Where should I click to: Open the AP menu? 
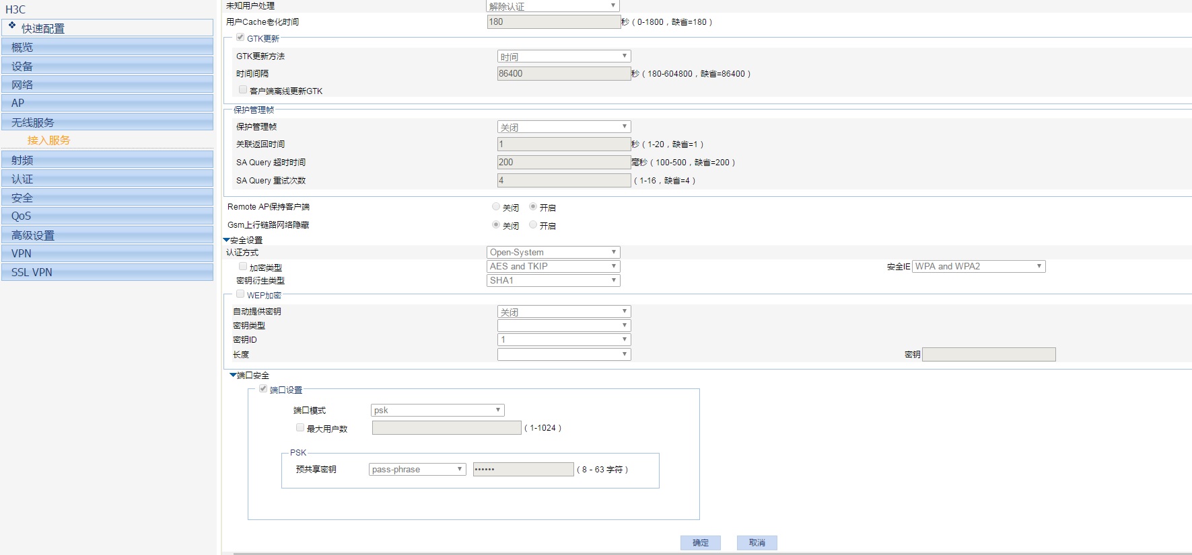click(x=108, y=103)
